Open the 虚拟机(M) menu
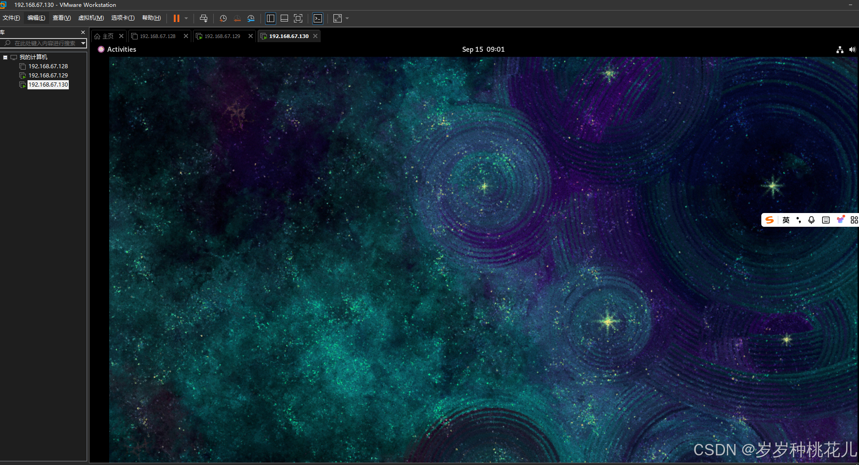This screenshot has width=859, height=465. coord(91,18)
